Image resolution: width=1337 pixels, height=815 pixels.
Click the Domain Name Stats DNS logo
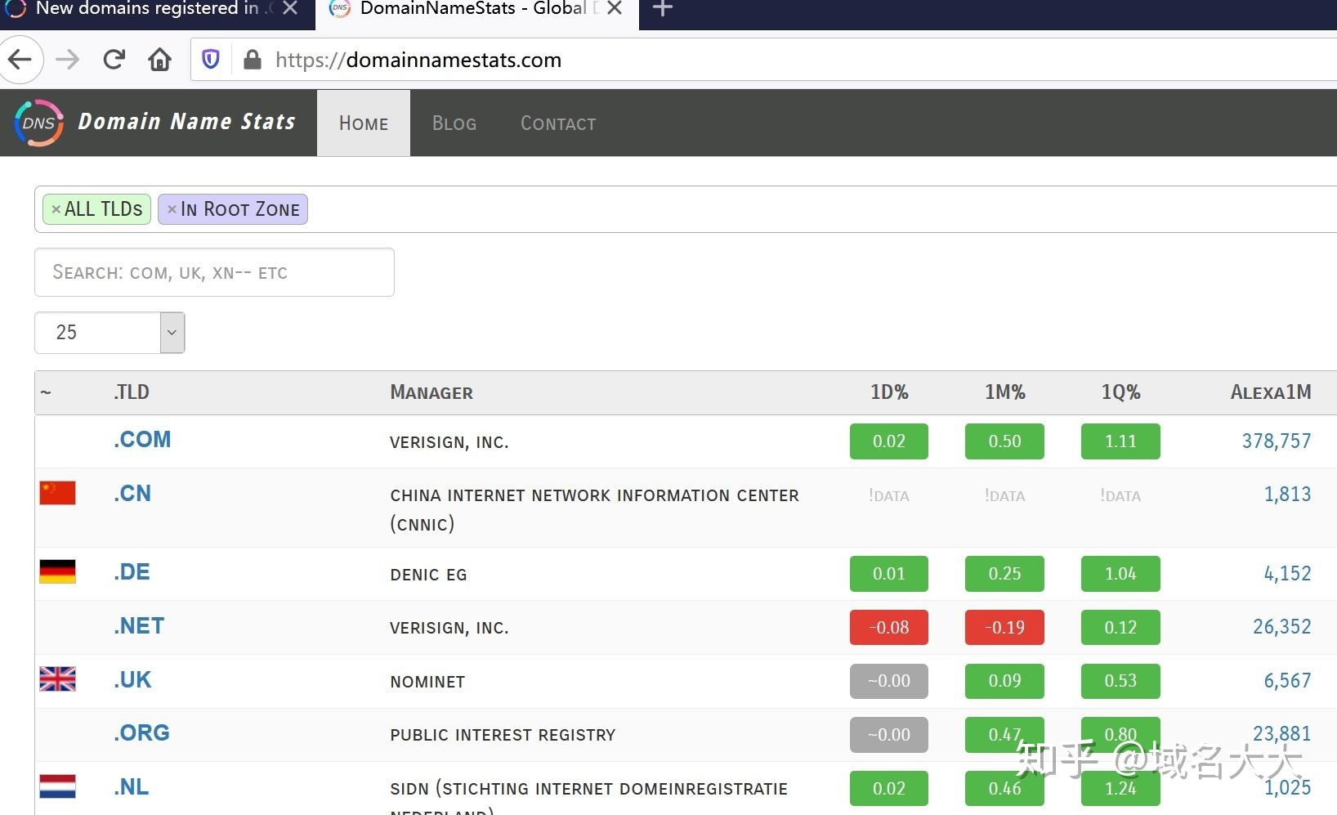38,123
